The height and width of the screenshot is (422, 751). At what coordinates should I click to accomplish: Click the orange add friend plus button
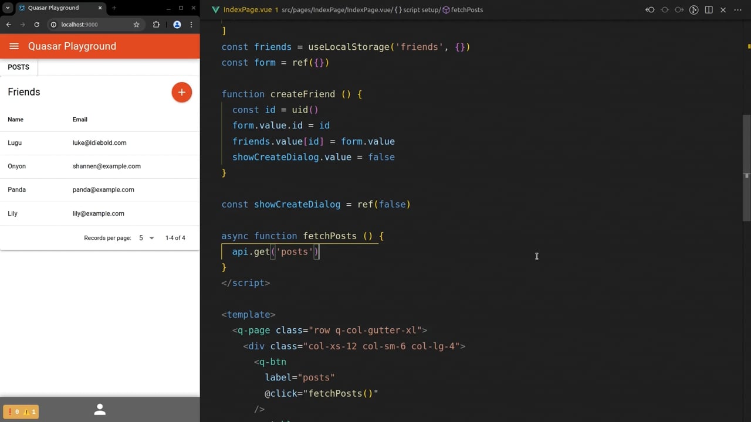point(182,92)
